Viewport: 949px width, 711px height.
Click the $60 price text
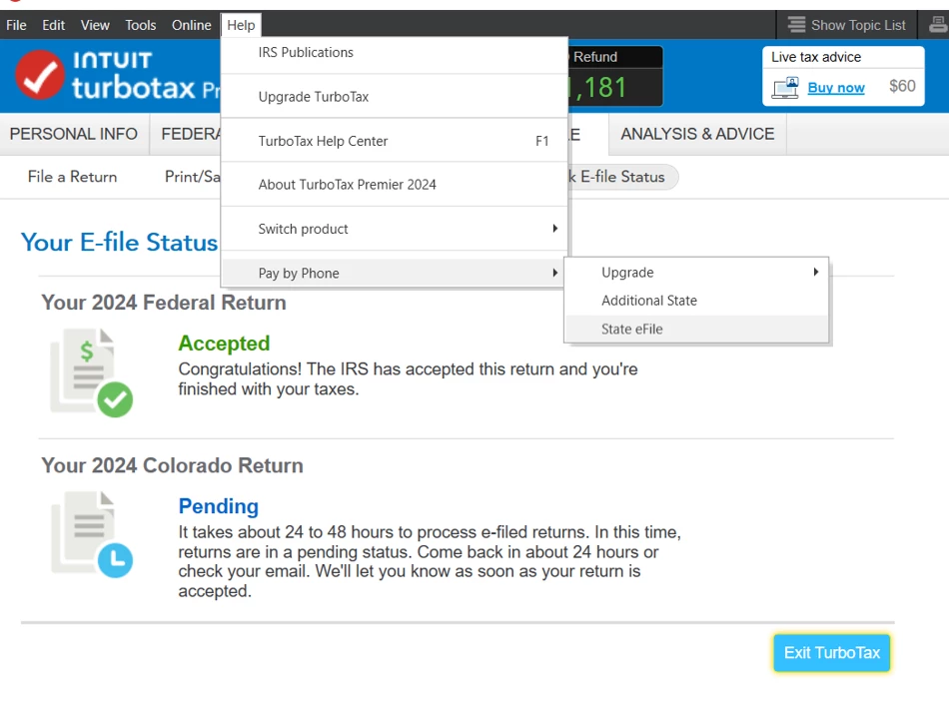pyautogui.click(x=902, y=87)
